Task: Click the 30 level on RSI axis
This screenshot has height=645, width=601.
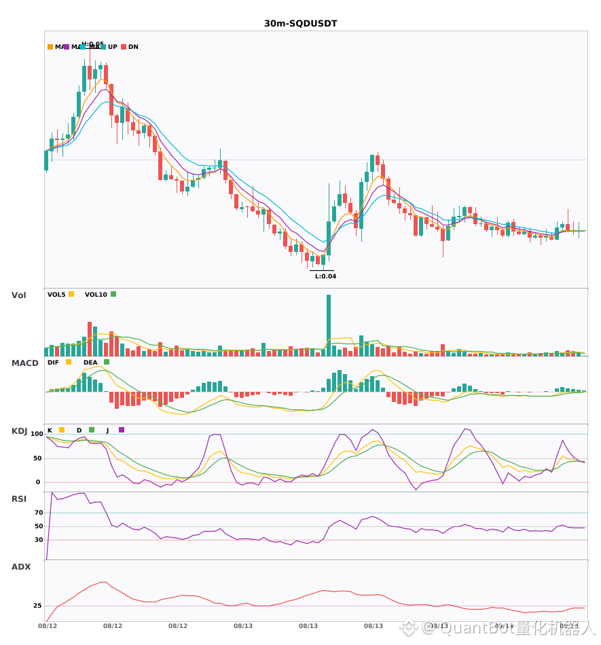Action: point(39,540)
